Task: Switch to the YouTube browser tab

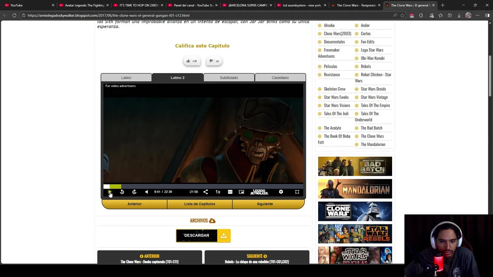Action: click(x=29, y=5)
